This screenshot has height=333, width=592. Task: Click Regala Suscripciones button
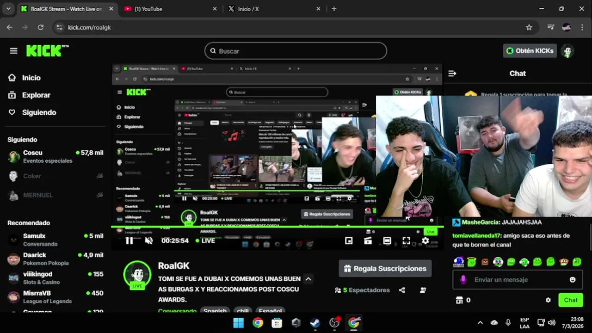coord(385,268)
